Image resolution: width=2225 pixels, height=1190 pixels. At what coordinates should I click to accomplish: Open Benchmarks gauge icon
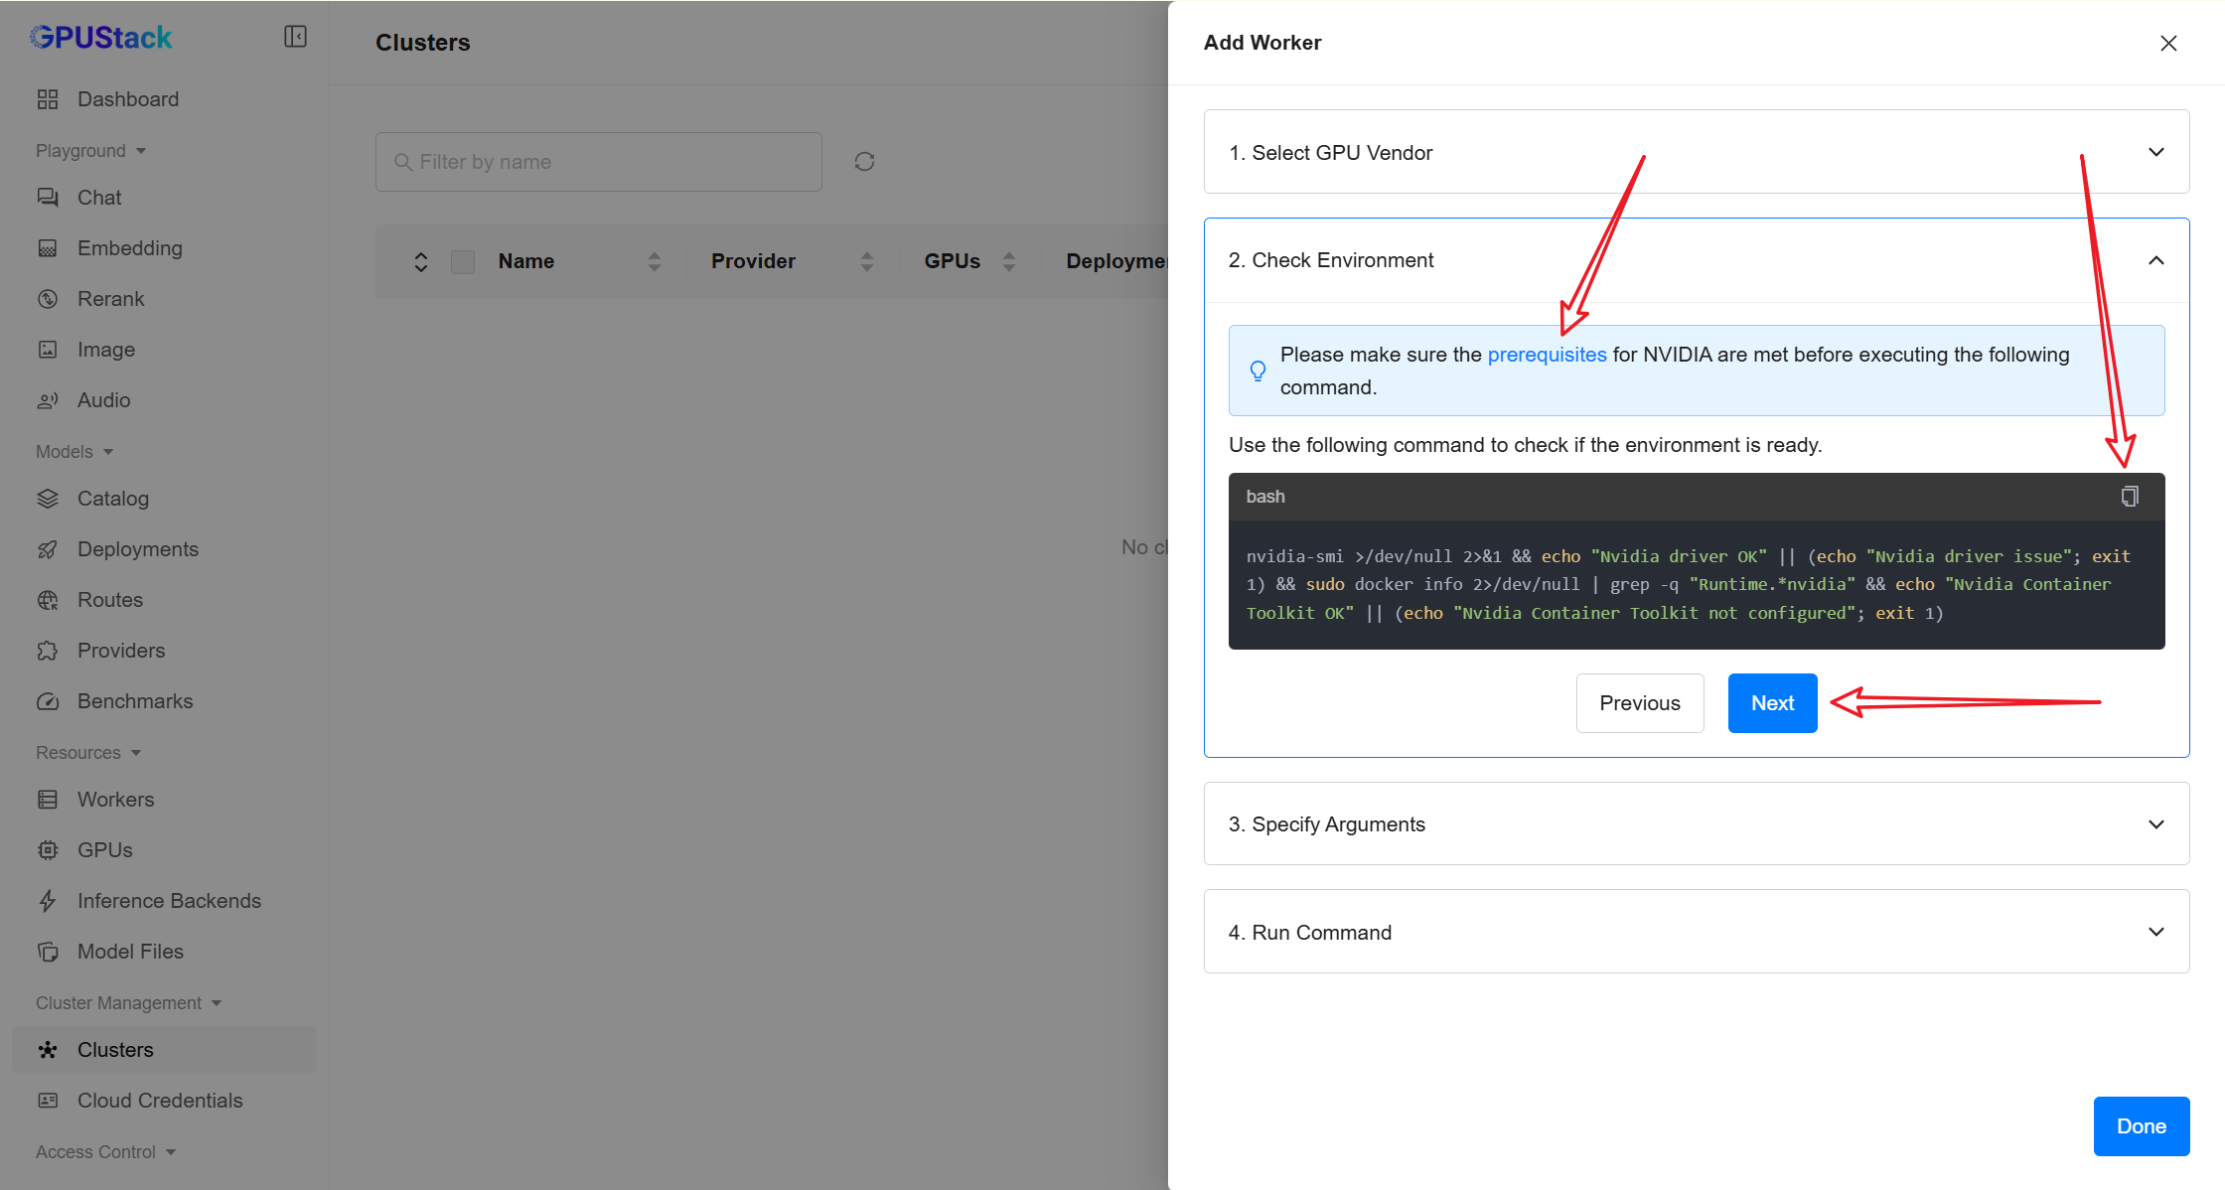48,701
